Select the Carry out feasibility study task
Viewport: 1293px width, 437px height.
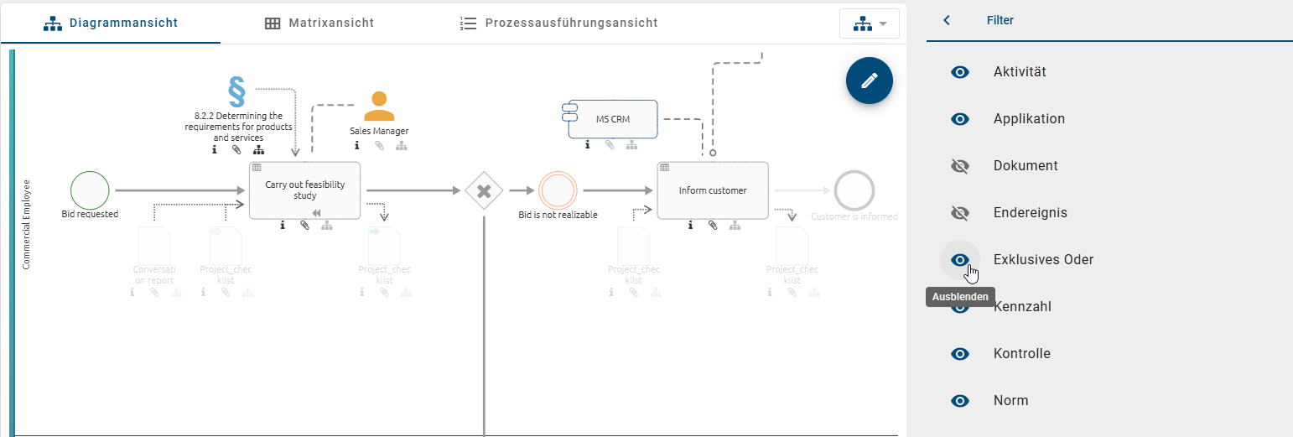coord(304,190)
